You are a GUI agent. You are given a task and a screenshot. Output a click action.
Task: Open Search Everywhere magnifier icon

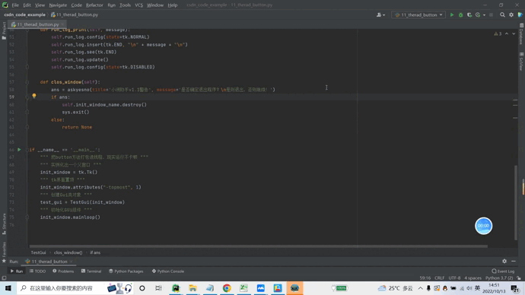pyautogui.click(x=502, y=14)
